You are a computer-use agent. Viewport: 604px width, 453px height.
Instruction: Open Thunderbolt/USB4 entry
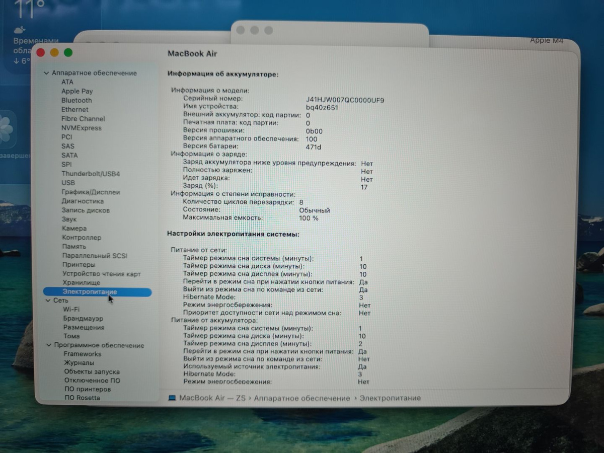click(91, 174)
